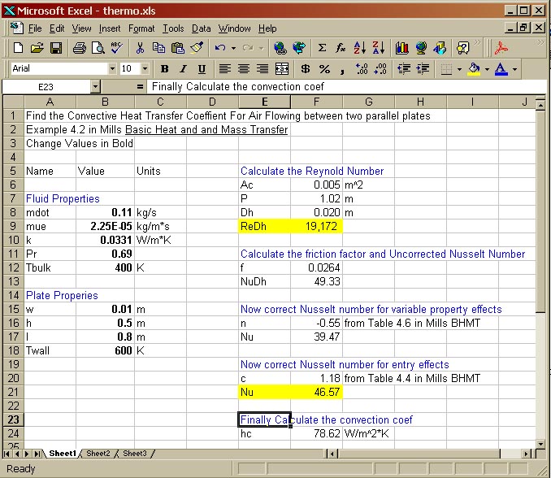Switch to the Sheet2 tab
The width and height of the screenshot is (551, 478).
click(98, 453)
